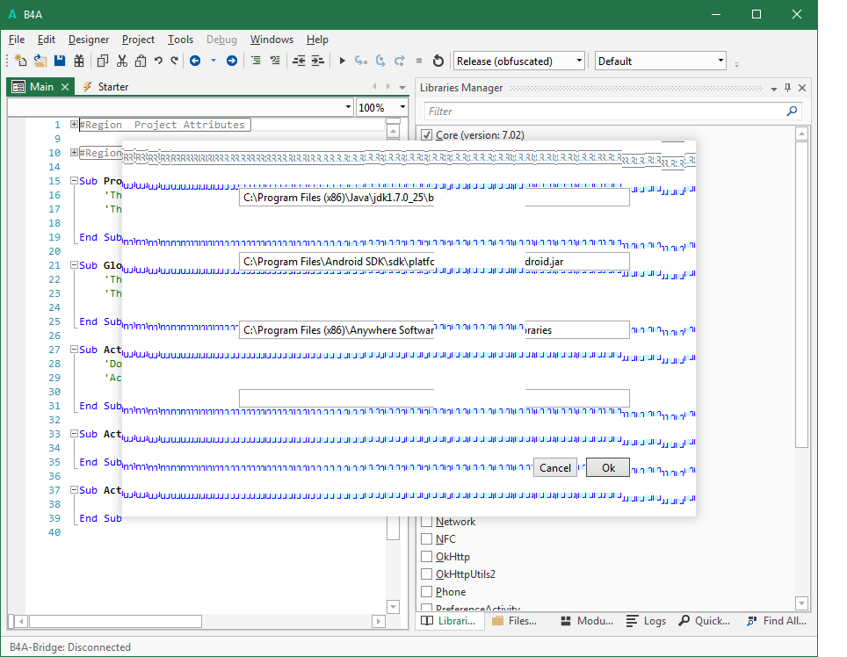This screenshot has height=657, width=847.
Task: Click the Step In debug icon
Action: [361, 61]
